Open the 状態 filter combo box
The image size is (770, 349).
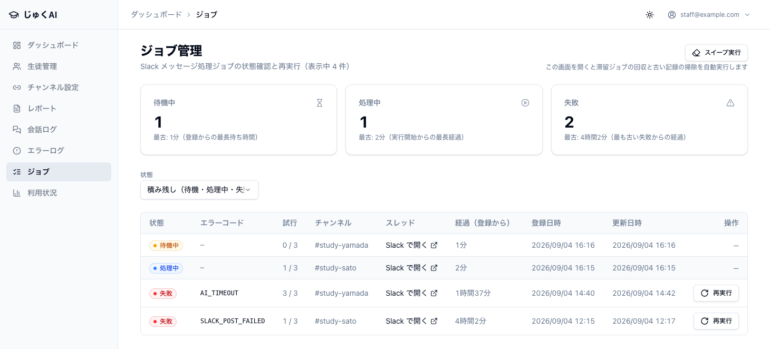click(199, 190)
